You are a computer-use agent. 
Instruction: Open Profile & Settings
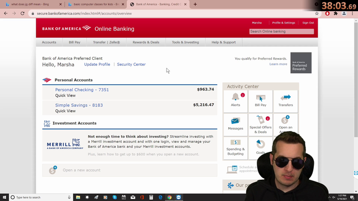click(x=284, y=23)
